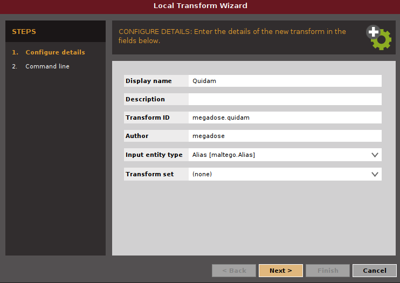Click the empty Description input field

[285, 99]
